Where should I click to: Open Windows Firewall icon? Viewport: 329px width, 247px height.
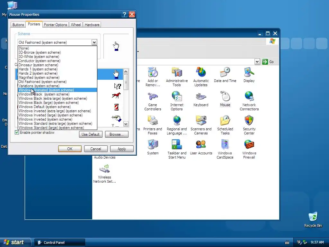(x=249, y=149)
